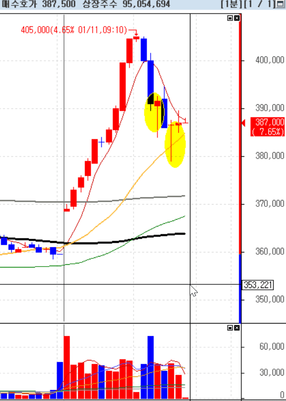The width and height of the screenshot is (286, 401).
Task: Click the window layout icon beside [1 / 1]
Action: click(281, 4)
